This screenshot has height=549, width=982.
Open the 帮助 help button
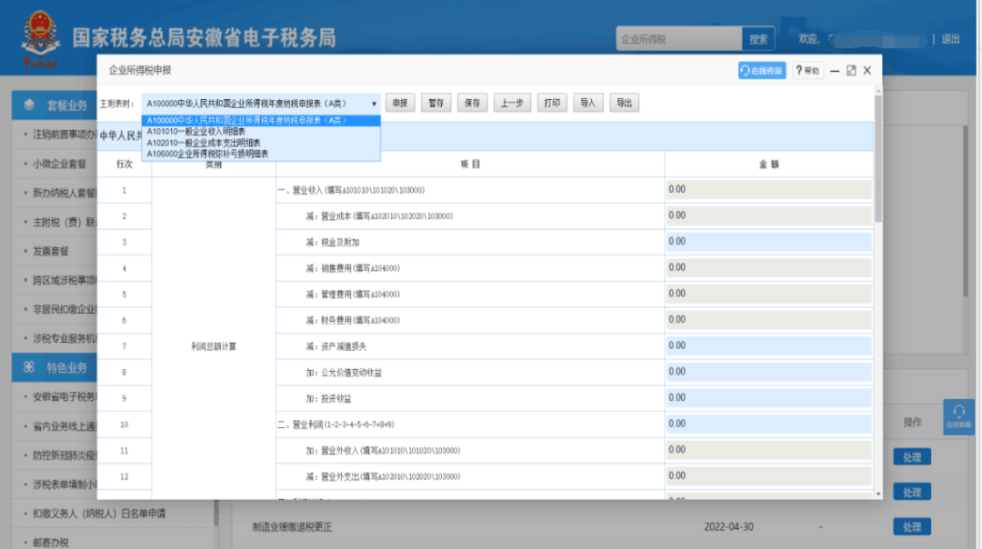pyautogui.click(x=807, y=71)
